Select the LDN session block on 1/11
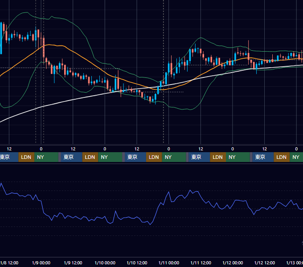 pyautogui.click(x=218, y=157)
